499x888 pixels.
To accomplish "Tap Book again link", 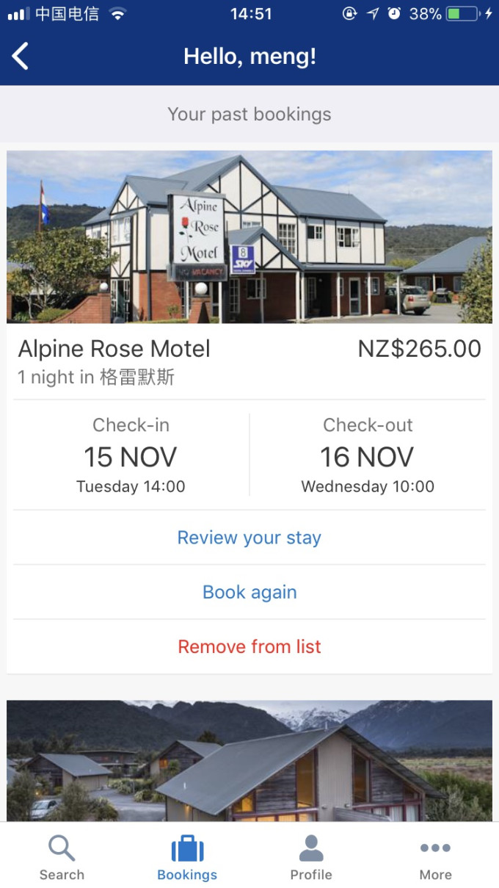I will point(249,592).
